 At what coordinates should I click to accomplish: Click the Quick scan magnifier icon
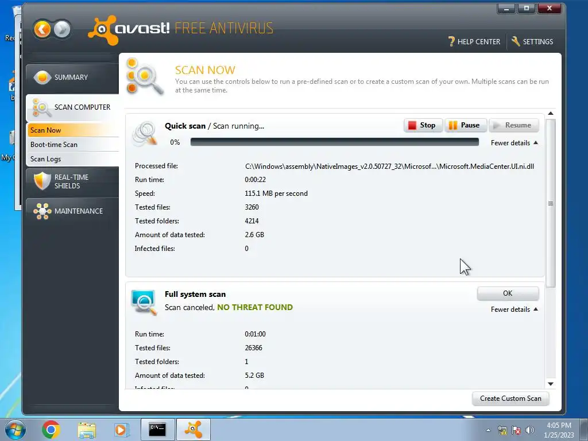(145, 133)
